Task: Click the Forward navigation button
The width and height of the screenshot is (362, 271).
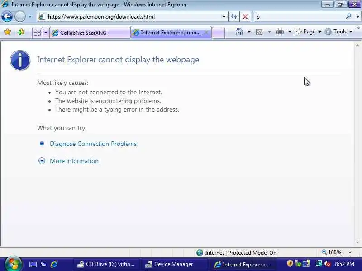Action: point(20,17)
